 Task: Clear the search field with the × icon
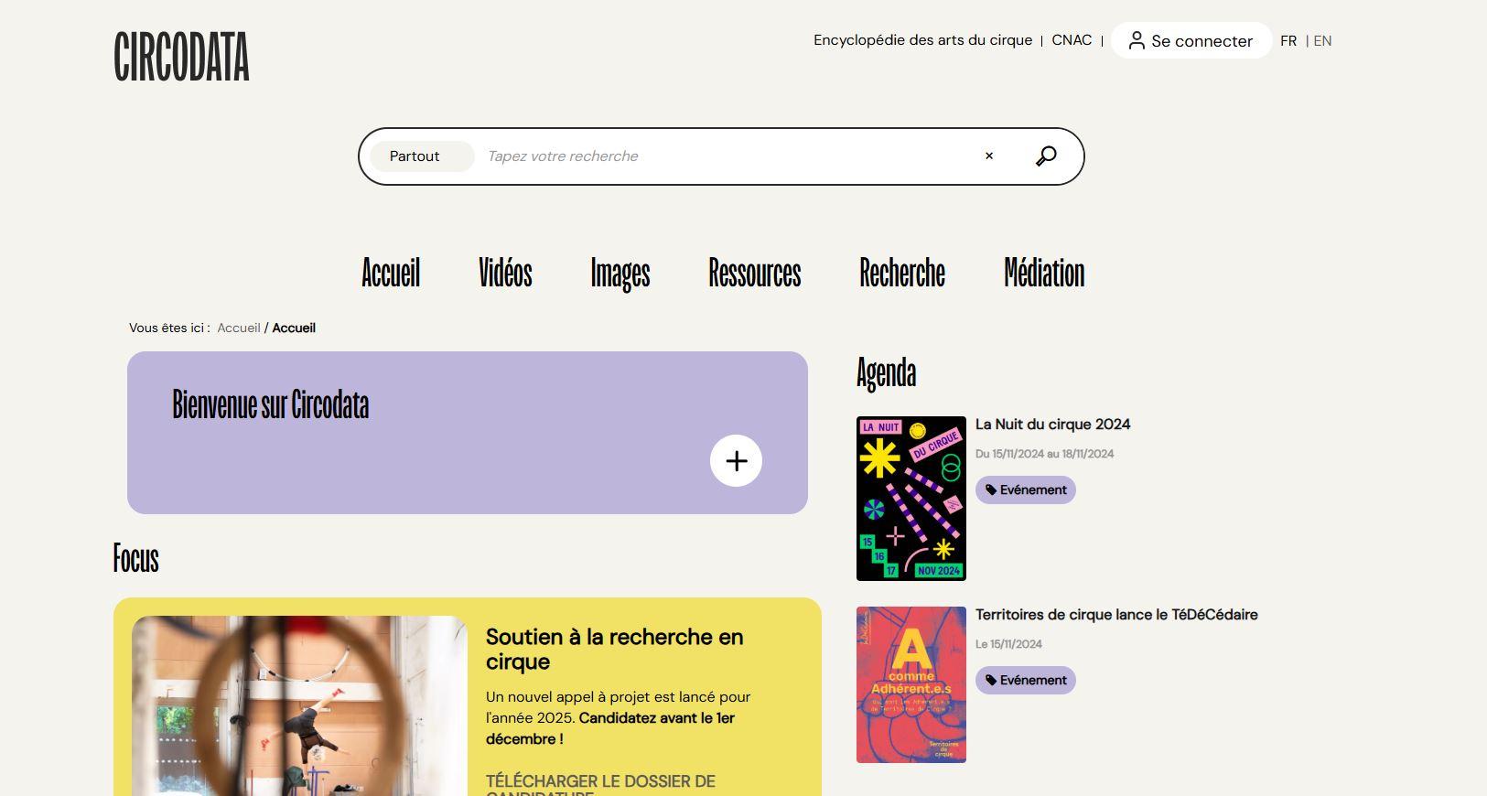coord(989,156)
